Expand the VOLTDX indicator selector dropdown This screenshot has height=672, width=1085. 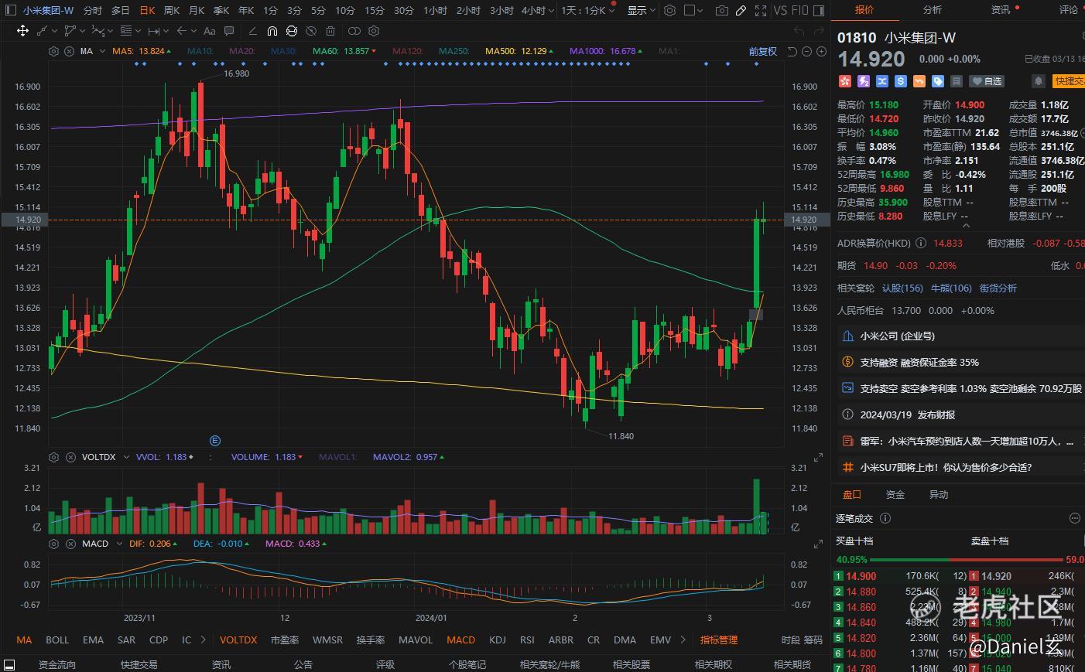pos(125,457)
